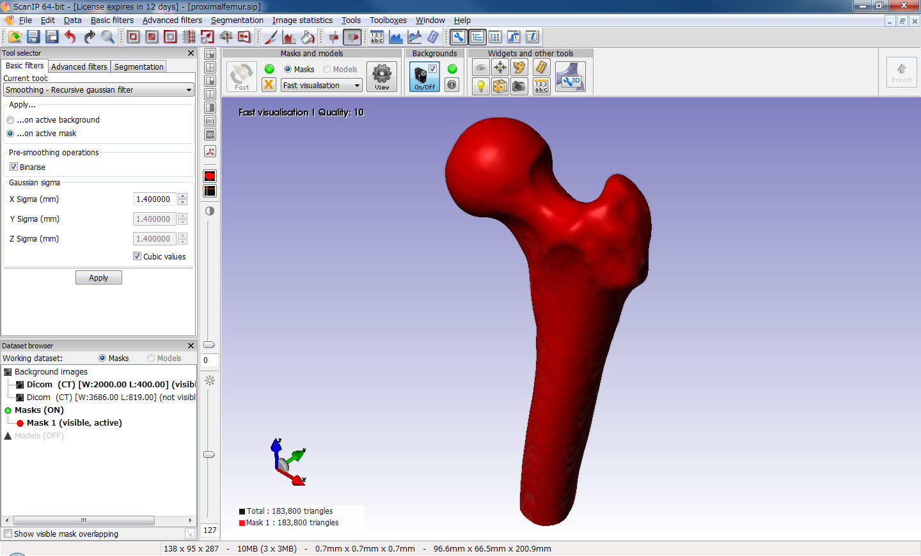Toggle the Cubic values checkbox
The height and width of the screenshot is (556, 921).
137,256
